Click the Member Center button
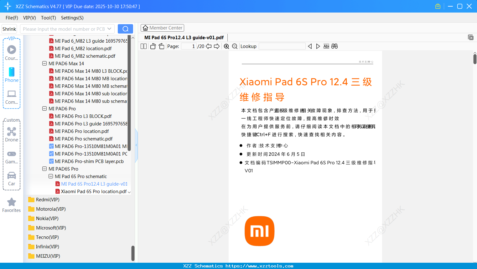The width and height of the screenshot is (477, 269). [x=162, y=28]
